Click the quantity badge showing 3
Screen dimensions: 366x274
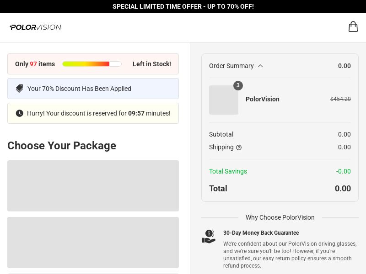pos(238,85)
